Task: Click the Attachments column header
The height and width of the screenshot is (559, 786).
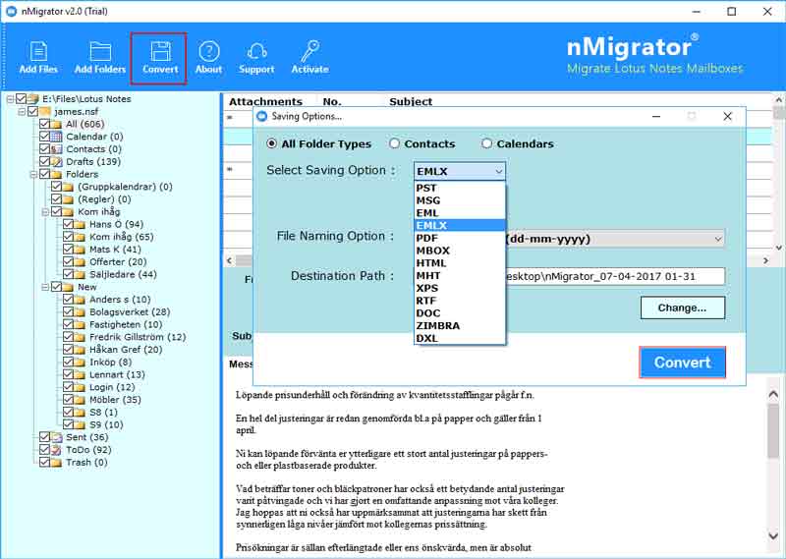Action: pos(265,102)
